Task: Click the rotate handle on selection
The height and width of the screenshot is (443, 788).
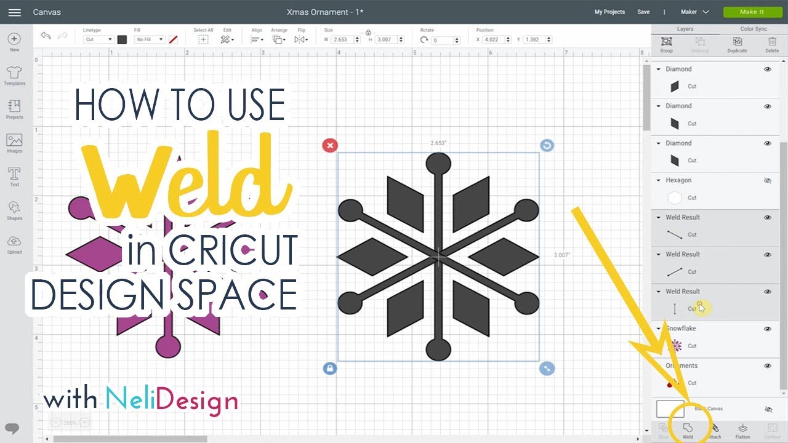Action: (x=547, y=145)
